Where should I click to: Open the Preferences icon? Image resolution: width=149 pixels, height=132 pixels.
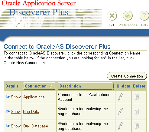(128, 16)
